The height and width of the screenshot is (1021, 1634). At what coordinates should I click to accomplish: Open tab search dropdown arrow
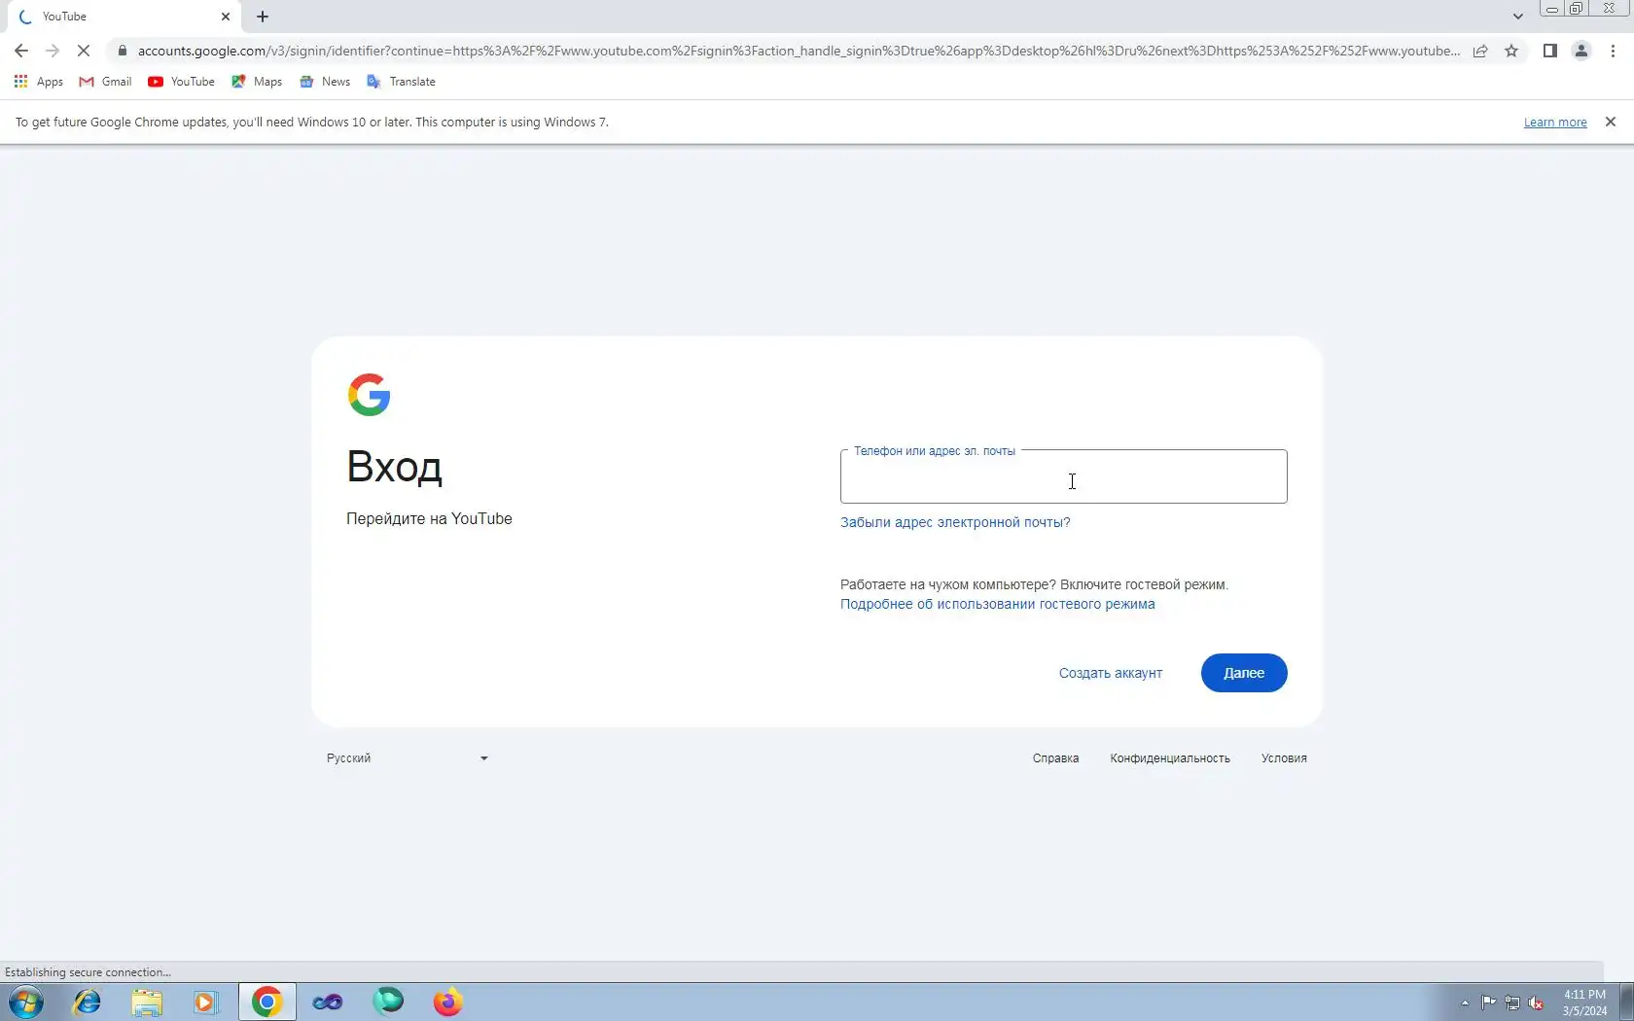[1517, 17]
